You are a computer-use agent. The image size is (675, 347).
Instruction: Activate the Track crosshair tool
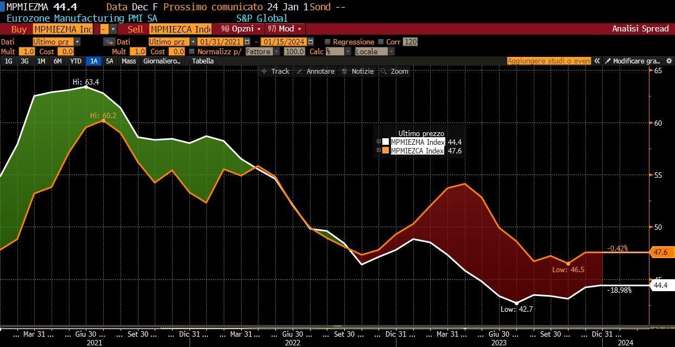pyautogui.click(x=275, y=72)
